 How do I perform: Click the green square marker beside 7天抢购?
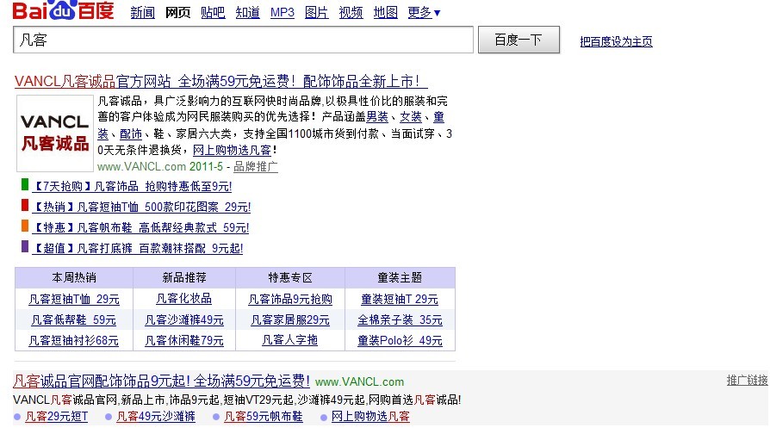(x=25, y=184)
